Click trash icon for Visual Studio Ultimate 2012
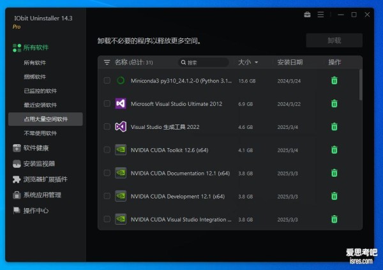 tap(334, 103)
